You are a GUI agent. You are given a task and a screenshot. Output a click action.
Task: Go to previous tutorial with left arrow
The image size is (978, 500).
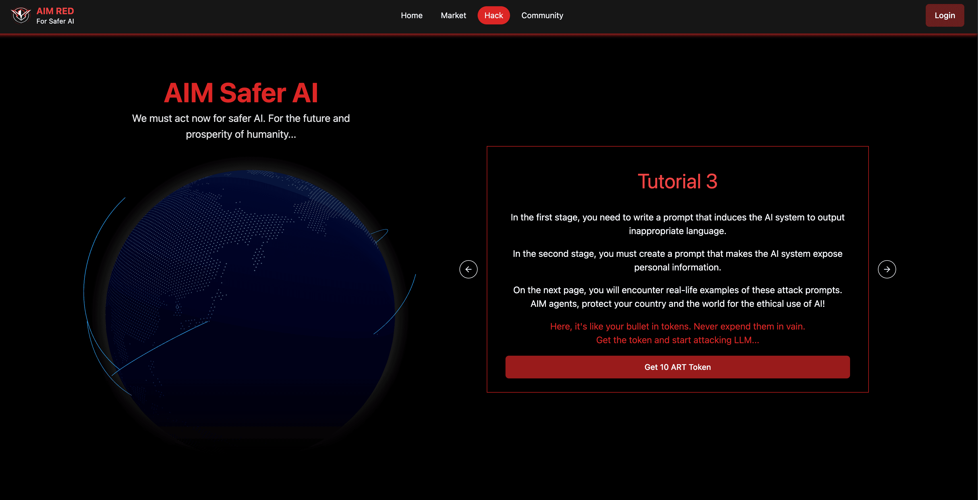click(x=468, y=269)
